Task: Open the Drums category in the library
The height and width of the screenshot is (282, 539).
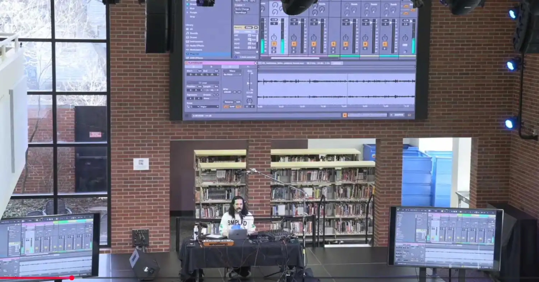Action: point(193,37)
